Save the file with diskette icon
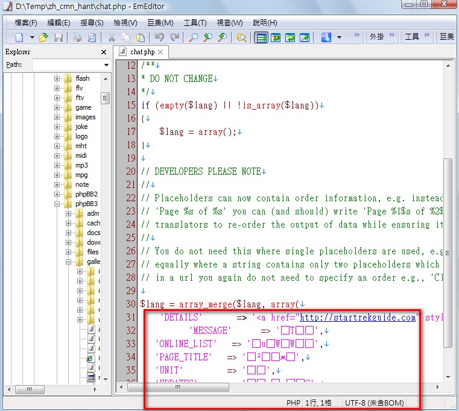 coord(59,37)
